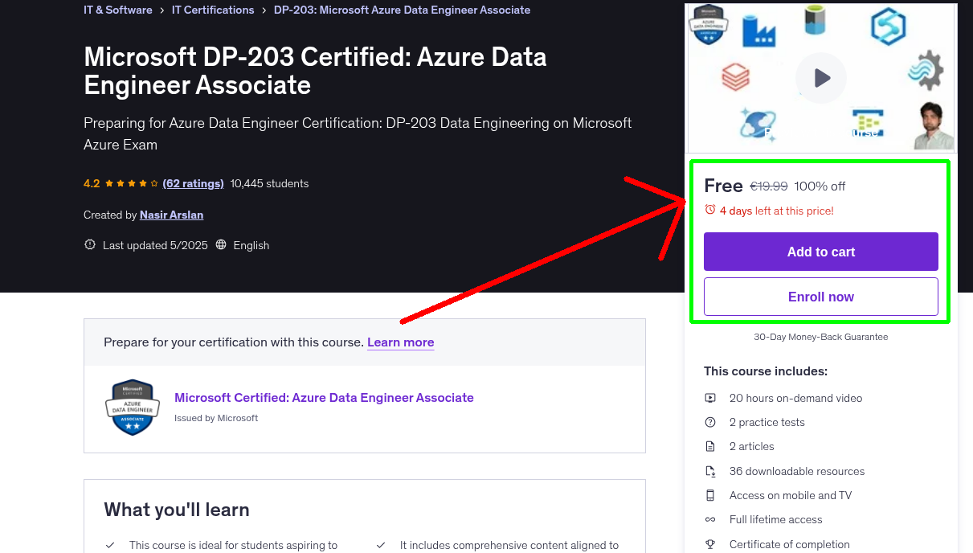Click the Azure Data Engineer badge image
Image resolution: width=973 pixels, height=553 pixels.
click(x=133, y=408)
